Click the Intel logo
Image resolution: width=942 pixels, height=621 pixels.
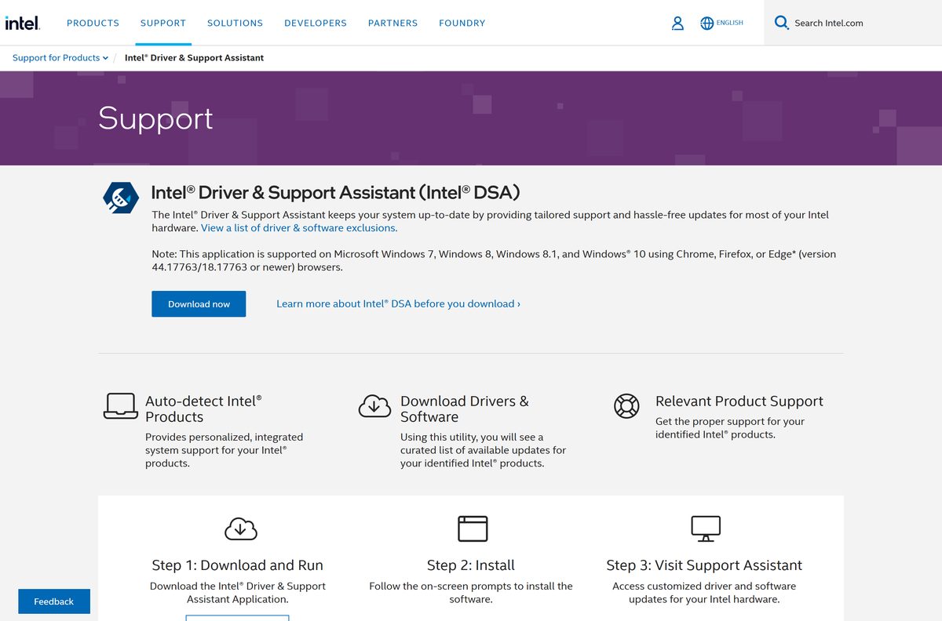tap(22, 23)
